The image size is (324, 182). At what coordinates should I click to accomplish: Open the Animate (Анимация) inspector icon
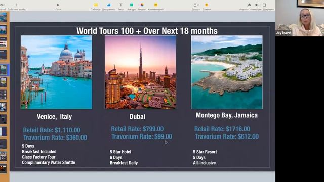tap(257, 5)
